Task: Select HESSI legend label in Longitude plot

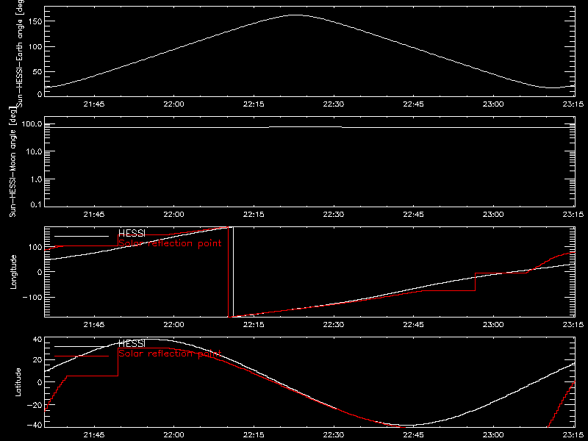Action: [x=132, y=233]
